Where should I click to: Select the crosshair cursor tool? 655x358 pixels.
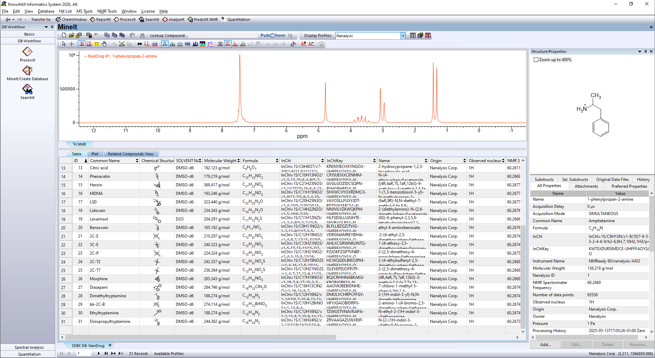tap(71, 44)
